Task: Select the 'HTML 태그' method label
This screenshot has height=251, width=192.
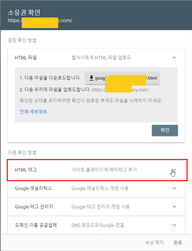Action: [x=26, y=170]
